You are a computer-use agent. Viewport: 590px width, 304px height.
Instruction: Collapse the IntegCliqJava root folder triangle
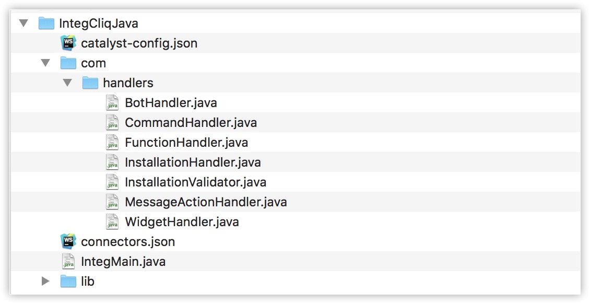(x=23, y=24)
